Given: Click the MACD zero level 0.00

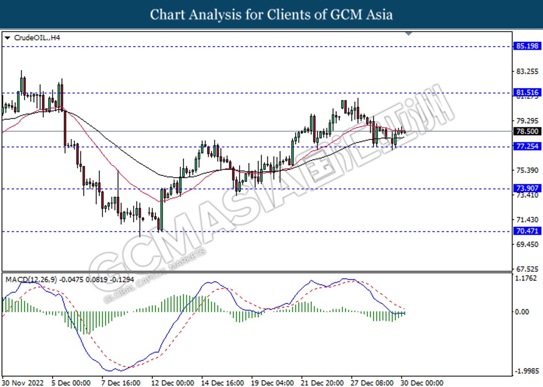Looking at the screenshot, I should point(522,312).
